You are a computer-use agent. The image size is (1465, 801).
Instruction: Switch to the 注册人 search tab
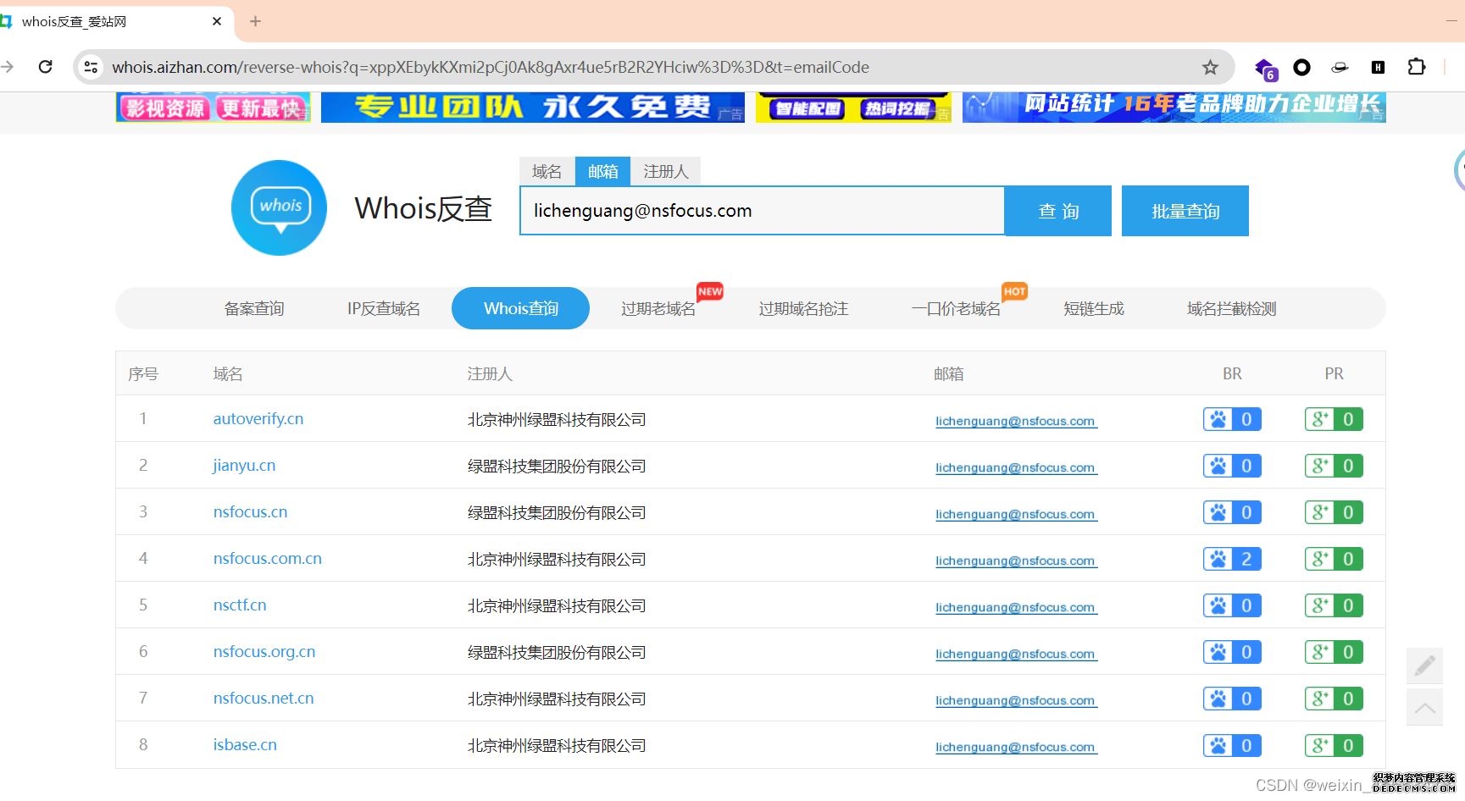pos(665,172)
